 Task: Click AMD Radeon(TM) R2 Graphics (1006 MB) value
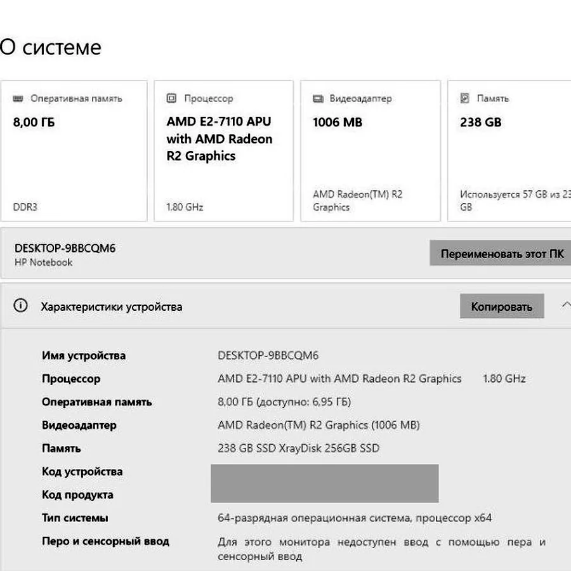[318, 425]
